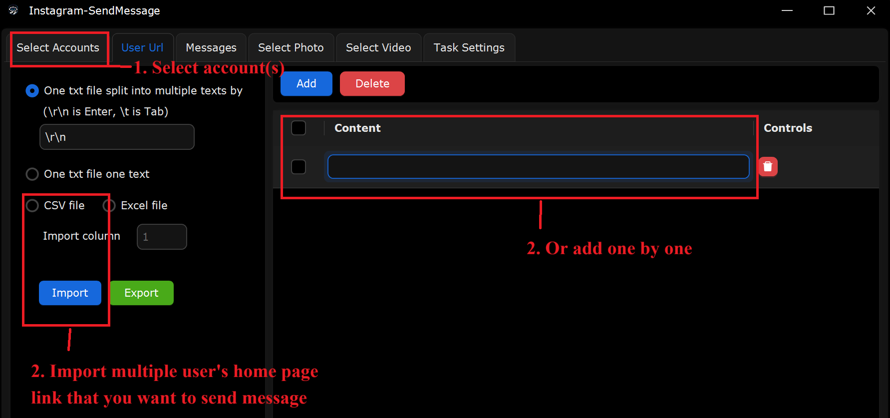Viewport: 890px width, 418px height.
Task: Go to the Select Photo tab
Action: click(291, 48)
